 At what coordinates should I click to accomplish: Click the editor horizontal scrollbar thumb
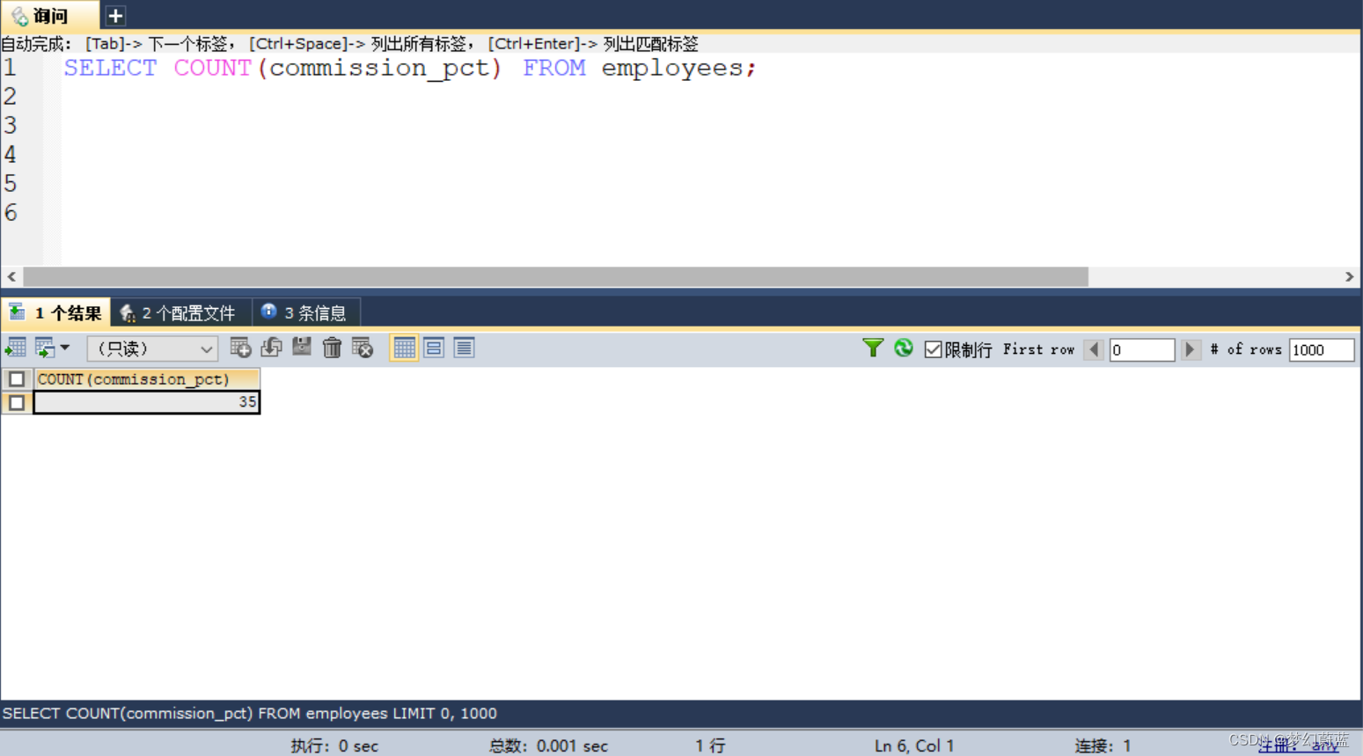555,276
